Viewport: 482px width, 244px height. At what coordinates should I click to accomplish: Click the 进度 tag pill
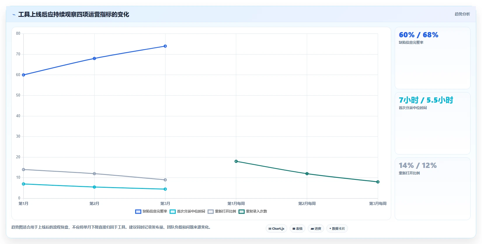pyautogui.click(x=316, y=229)
